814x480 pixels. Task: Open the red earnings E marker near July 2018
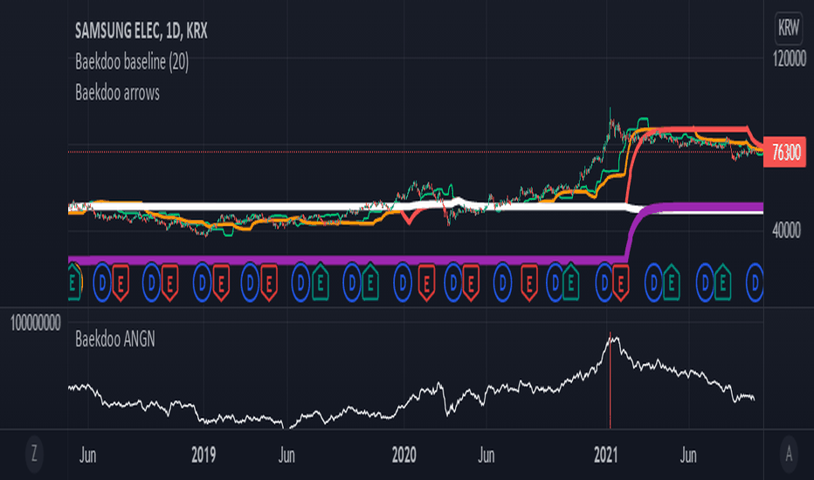121,283
